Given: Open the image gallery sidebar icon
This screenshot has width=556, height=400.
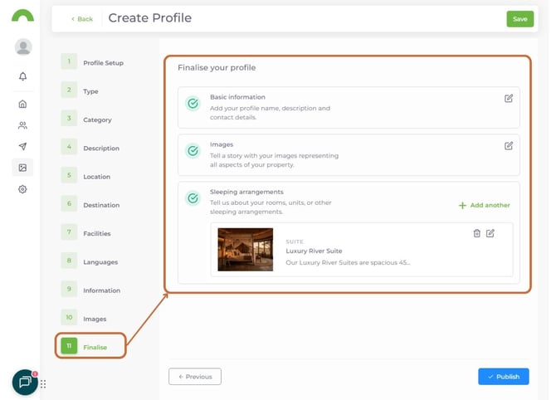Looking at the screenshot, I should (22, 168).
